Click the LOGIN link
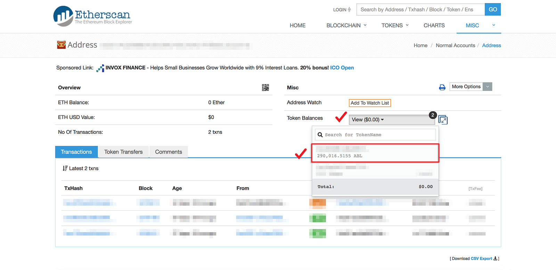Screen dimensions: 556x270 [x=340, y=10]
